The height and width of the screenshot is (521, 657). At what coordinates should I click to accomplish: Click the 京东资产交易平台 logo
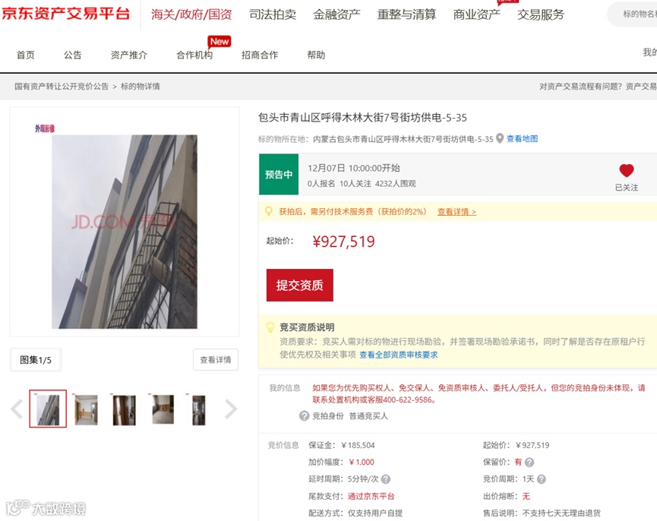(x=66, y=14)
